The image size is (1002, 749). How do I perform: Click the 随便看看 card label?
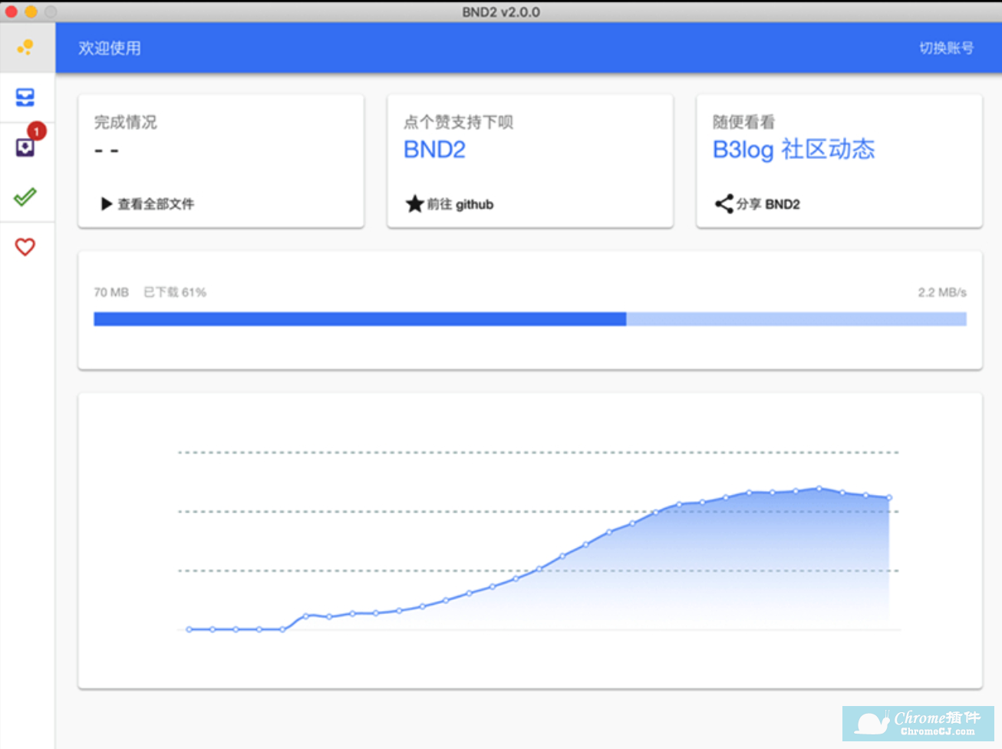[743, 122]
